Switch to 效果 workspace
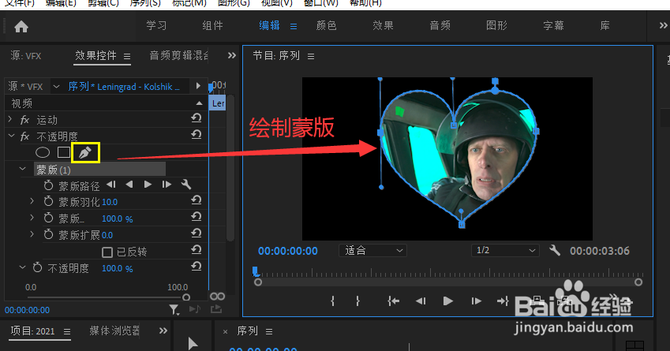Viewport: 670px width, 351px height. [x=383, y=25]
